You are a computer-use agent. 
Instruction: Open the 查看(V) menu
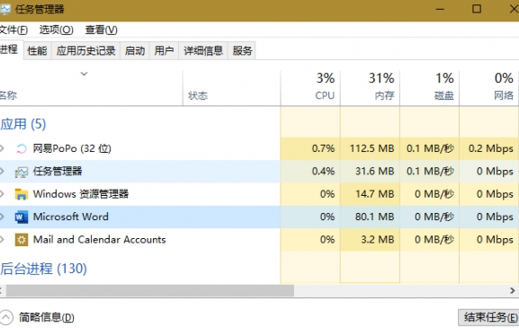point(102,30)
